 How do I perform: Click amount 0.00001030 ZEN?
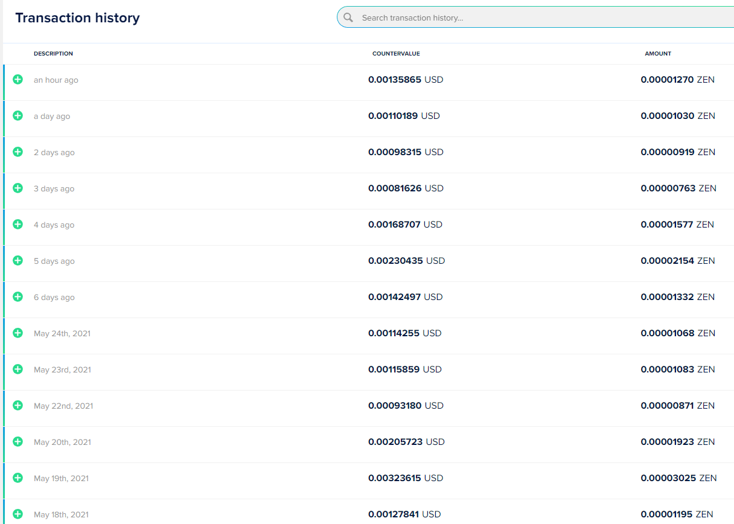tap(678, 115)
